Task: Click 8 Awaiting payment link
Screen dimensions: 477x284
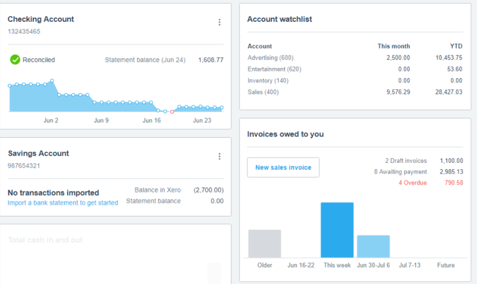Action: 400,172
